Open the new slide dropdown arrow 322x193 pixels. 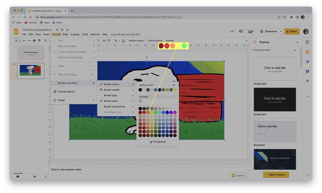[20, 41]
